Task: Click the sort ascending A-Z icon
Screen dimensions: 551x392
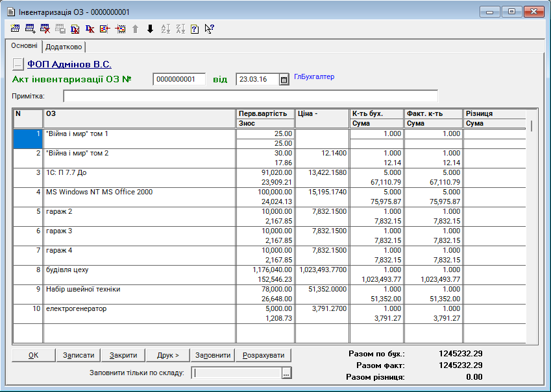Action: point(165,29)
